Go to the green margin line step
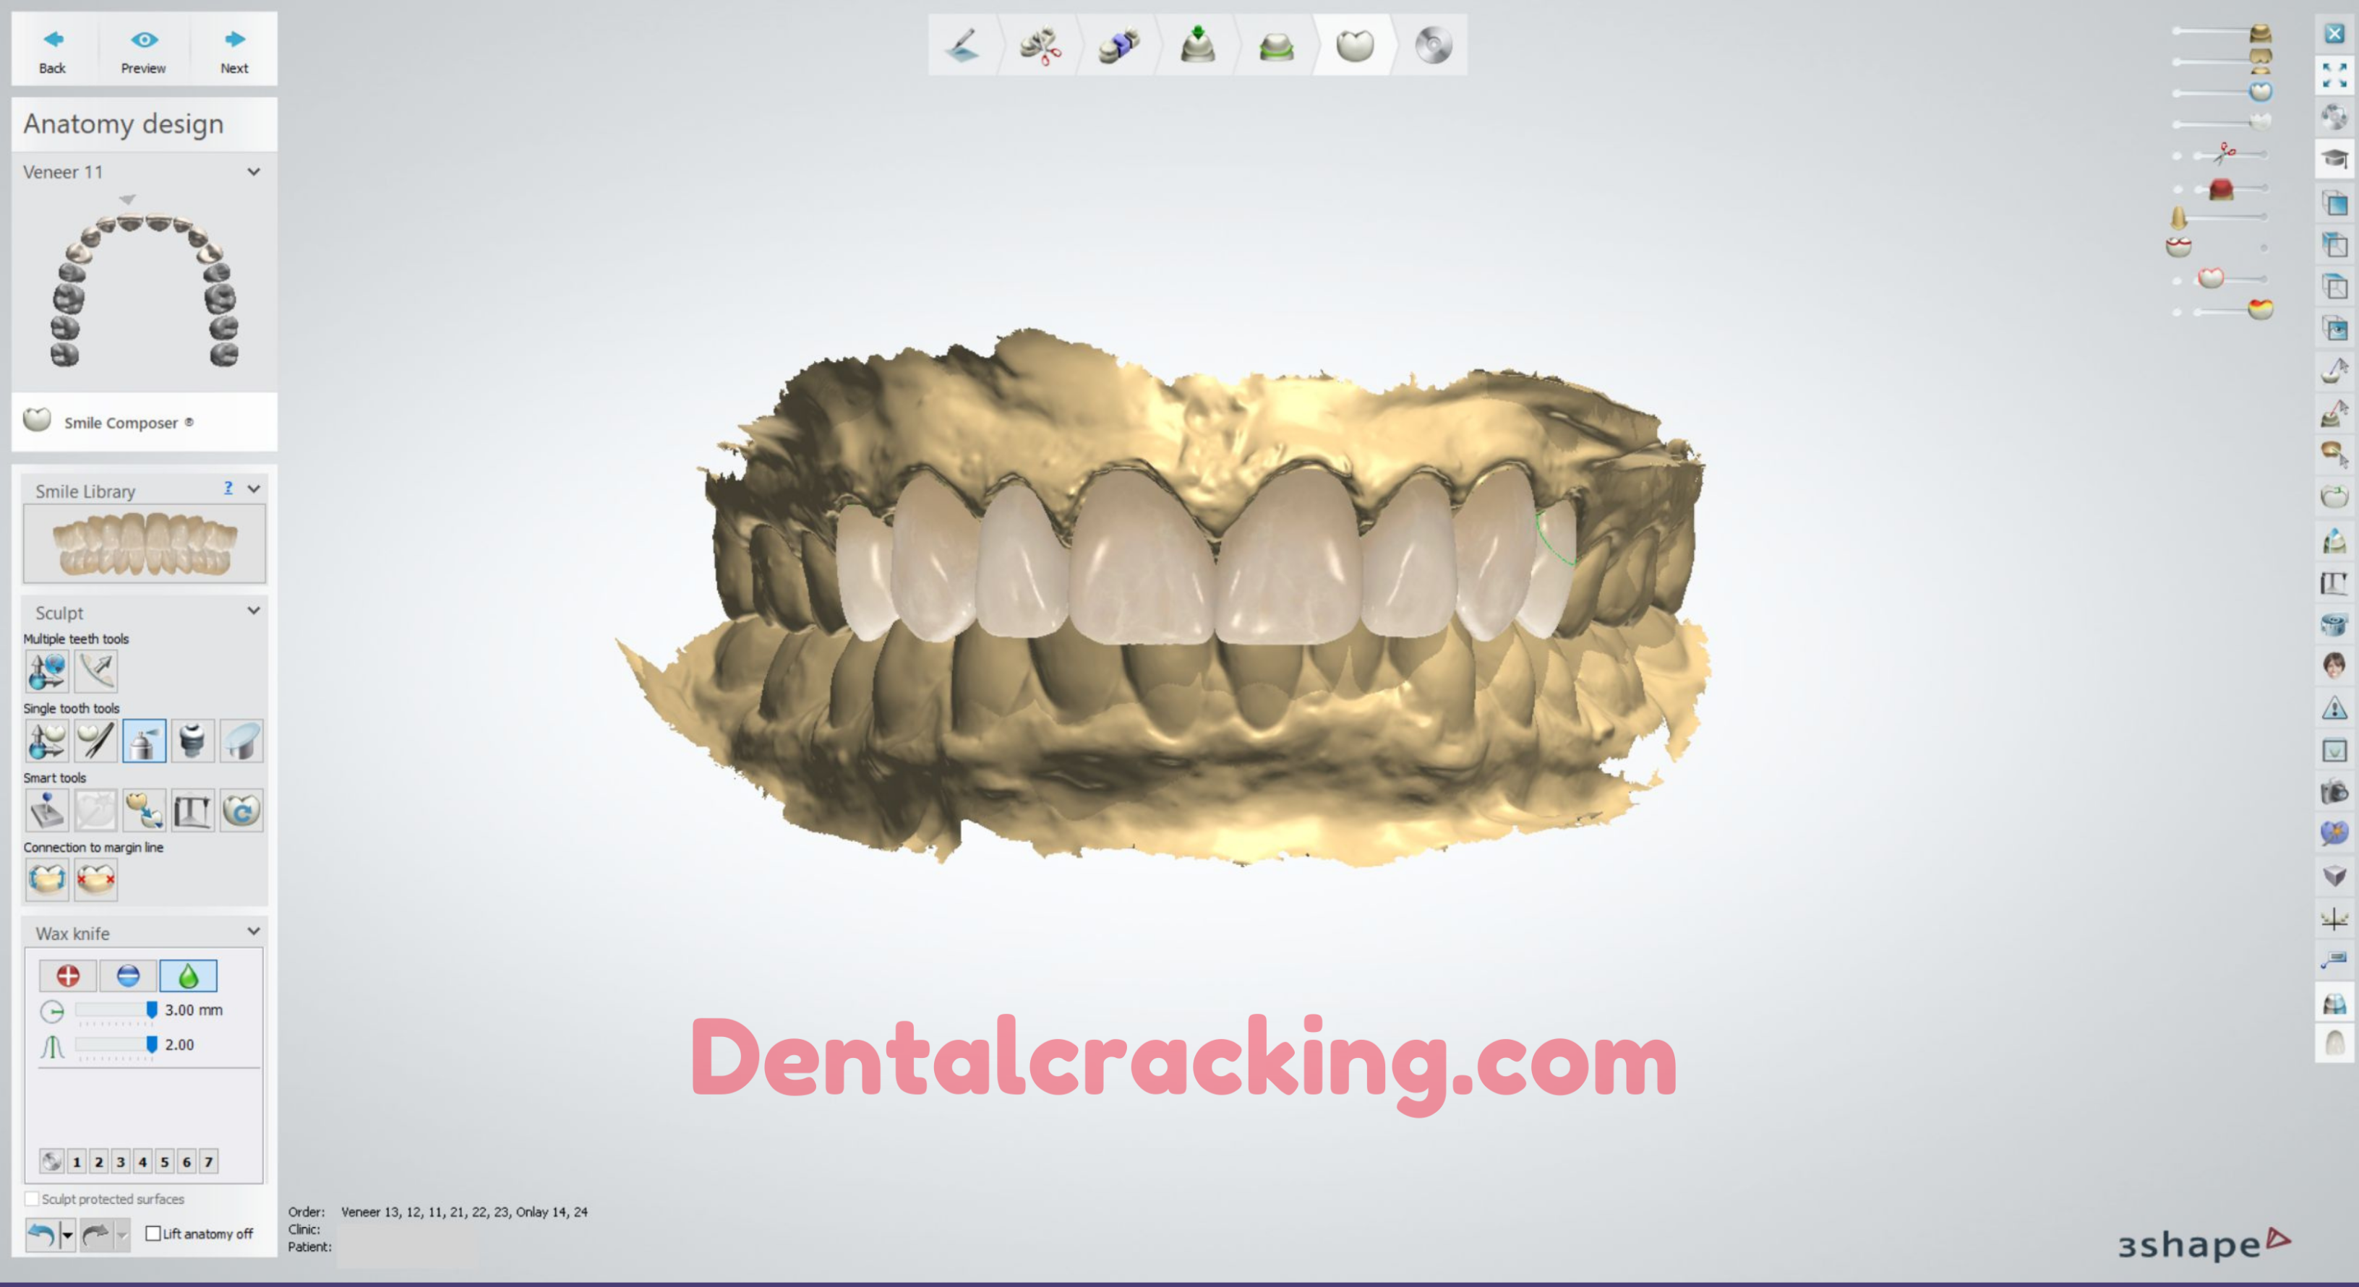This screenshot has height=1287, width=2359. tap(1277, 45)
